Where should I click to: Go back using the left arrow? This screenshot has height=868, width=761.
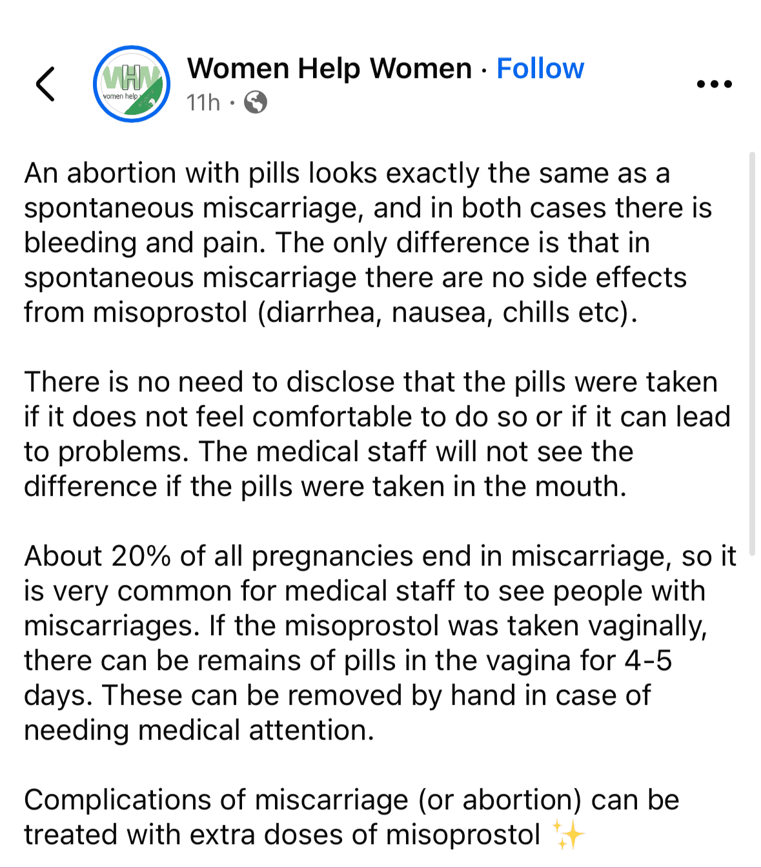tap(45, 84)
